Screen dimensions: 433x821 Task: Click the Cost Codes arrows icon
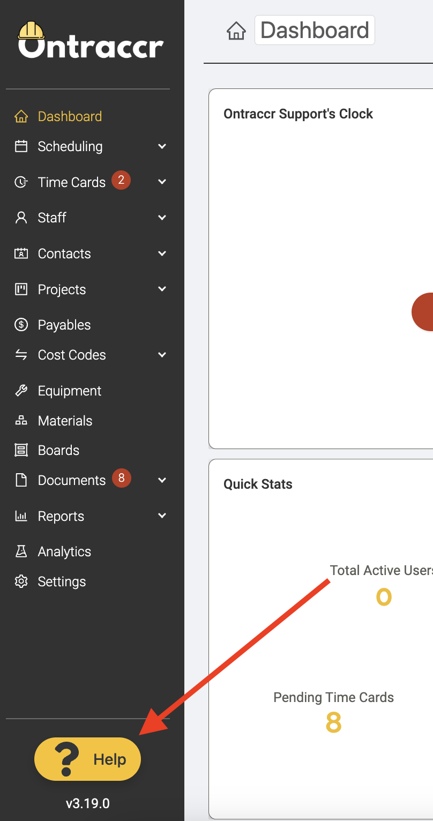coord(21,355)
